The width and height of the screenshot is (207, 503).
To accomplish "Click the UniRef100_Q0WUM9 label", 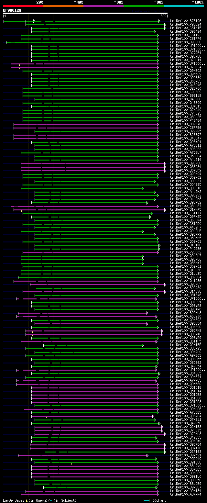I will [x=186, y=170].
